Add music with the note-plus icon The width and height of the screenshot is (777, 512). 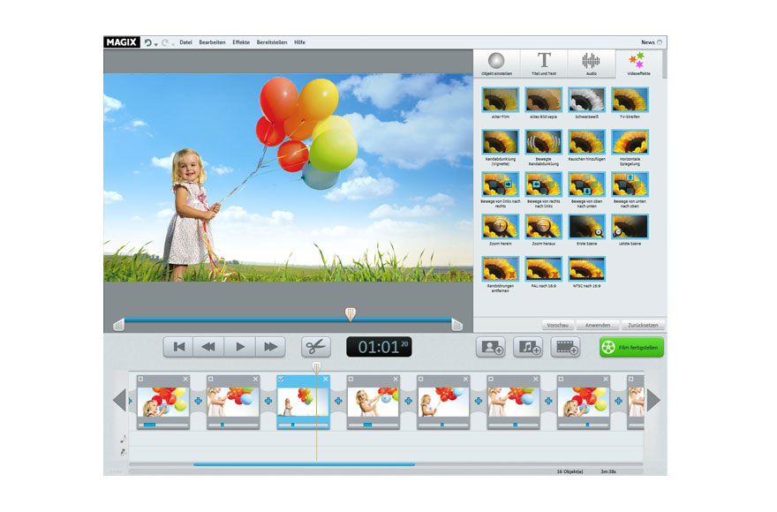528,347
